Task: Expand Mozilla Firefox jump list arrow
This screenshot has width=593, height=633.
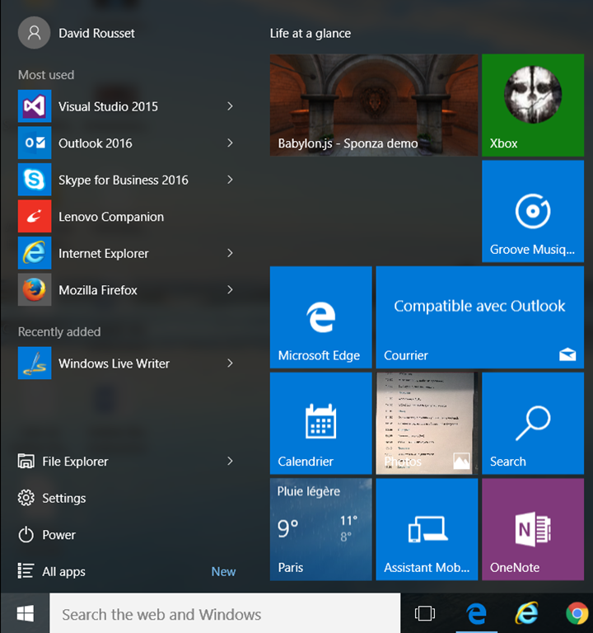Action: (x=230, y=290)
